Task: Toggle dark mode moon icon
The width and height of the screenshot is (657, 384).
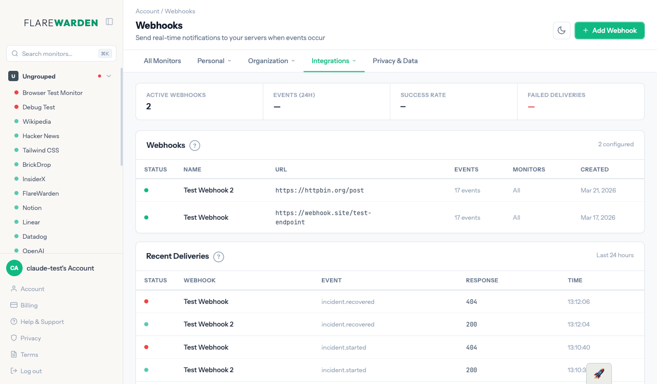Action: (x=562, y=30)
